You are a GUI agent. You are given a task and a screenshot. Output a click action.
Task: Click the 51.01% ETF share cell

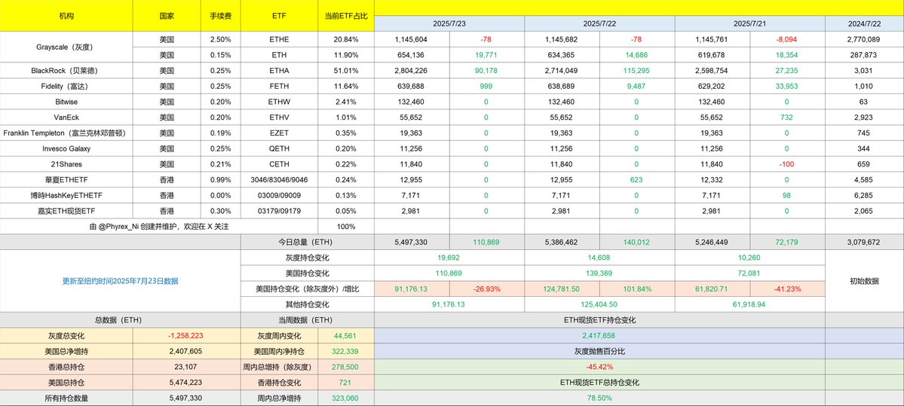[346, 70]
